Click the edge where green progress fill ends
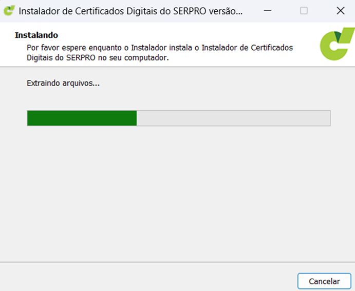 point(136,118)
